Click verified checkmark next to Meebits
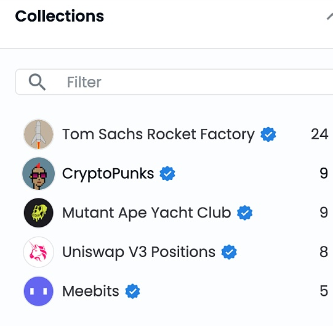 point(132,291)
